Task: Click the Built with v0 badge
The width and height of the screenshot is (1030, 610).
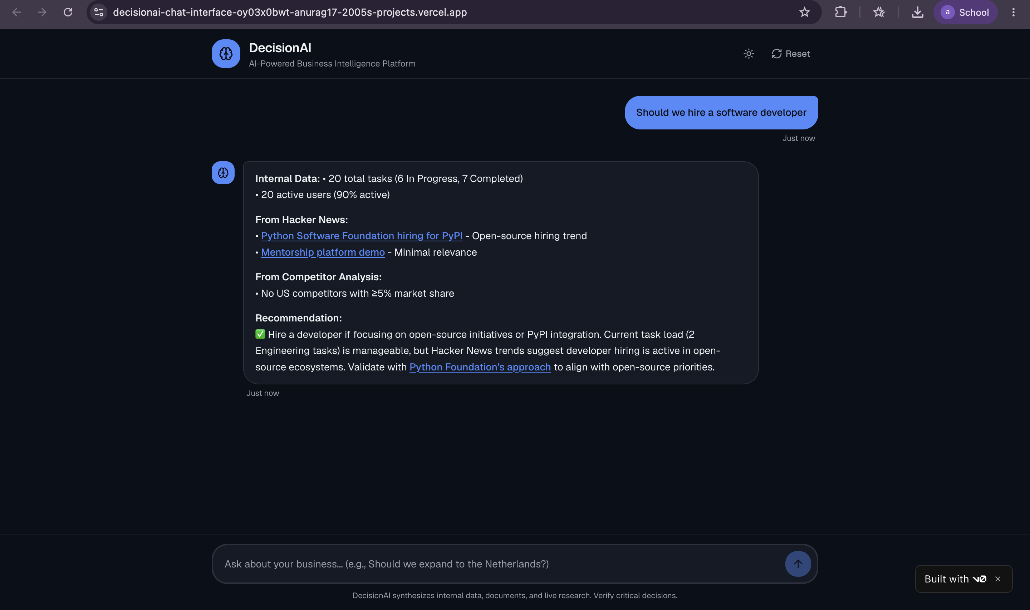Action: coord(955,579)
